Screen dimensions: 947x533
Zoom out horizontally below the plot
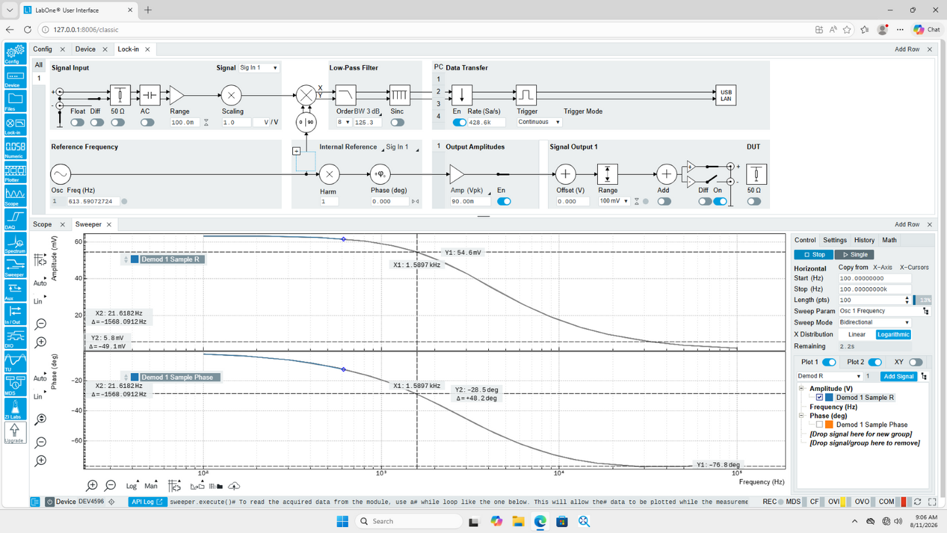coord(110,486)
